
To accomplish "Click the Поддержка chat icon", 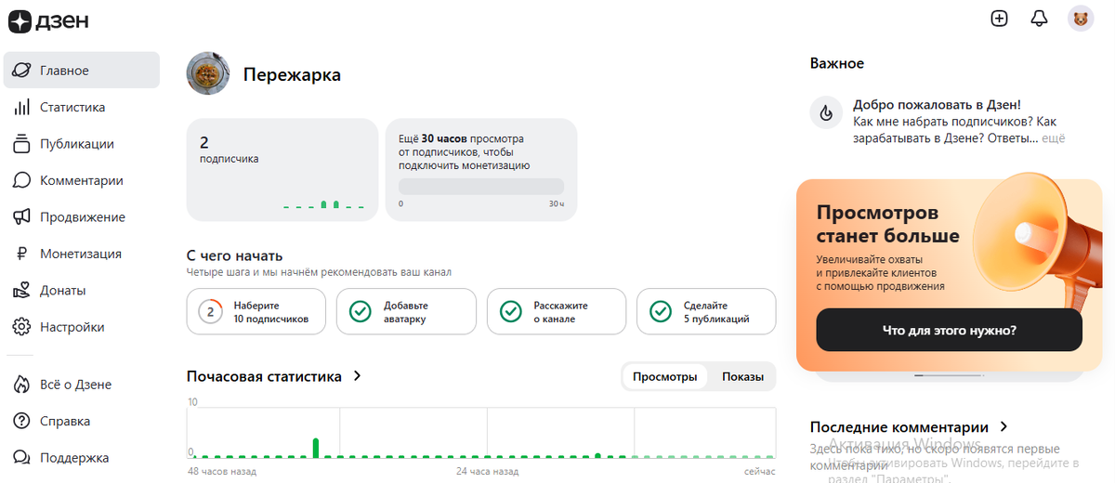I will [22, 458].
